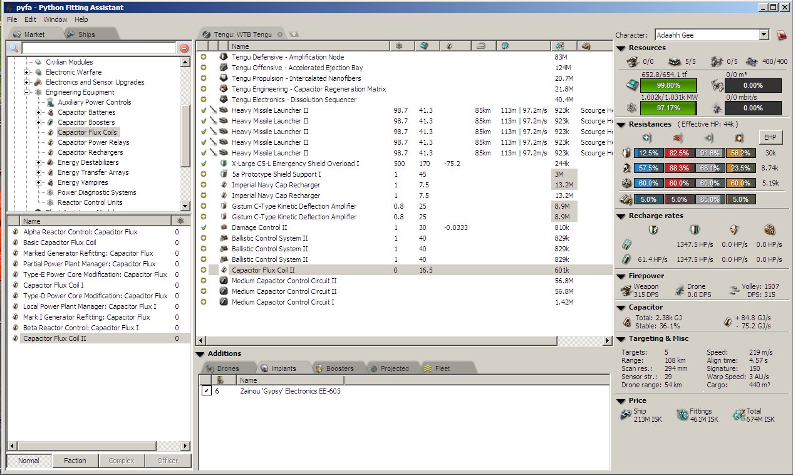Select Capacitor Flux Coil I item

click(x=53, y=285)
